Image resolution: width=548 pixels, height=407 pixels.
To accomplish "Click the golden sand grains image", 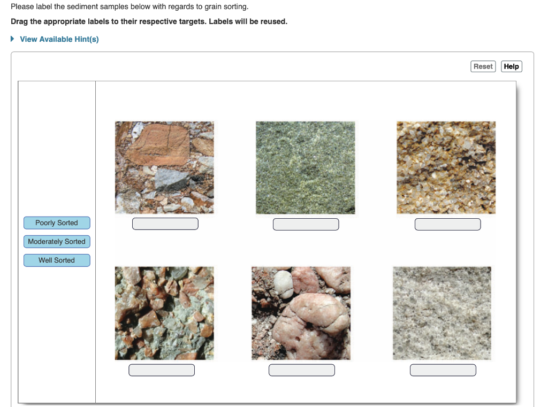I will click(446, 167).
